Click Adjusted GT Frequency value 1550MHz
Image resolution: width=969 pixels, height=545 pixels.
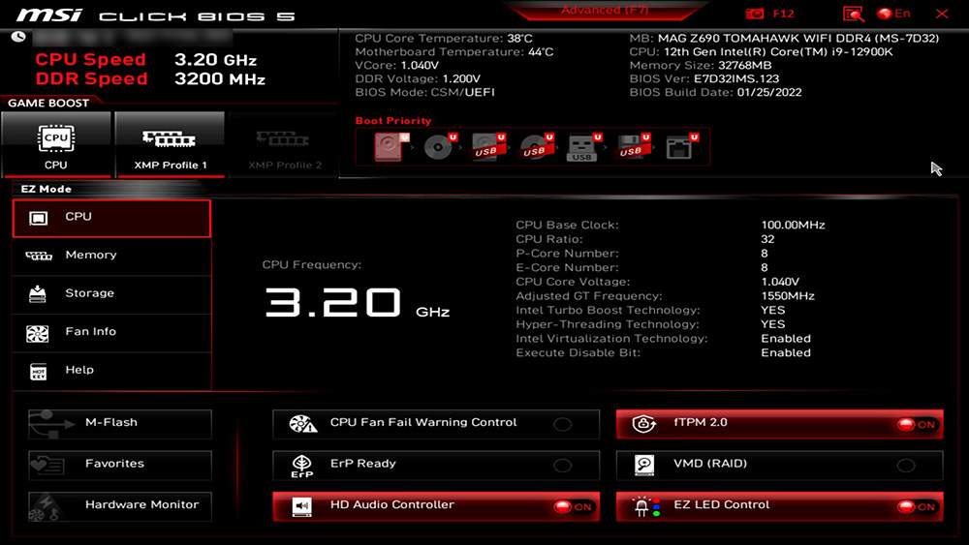pos(787,296)
